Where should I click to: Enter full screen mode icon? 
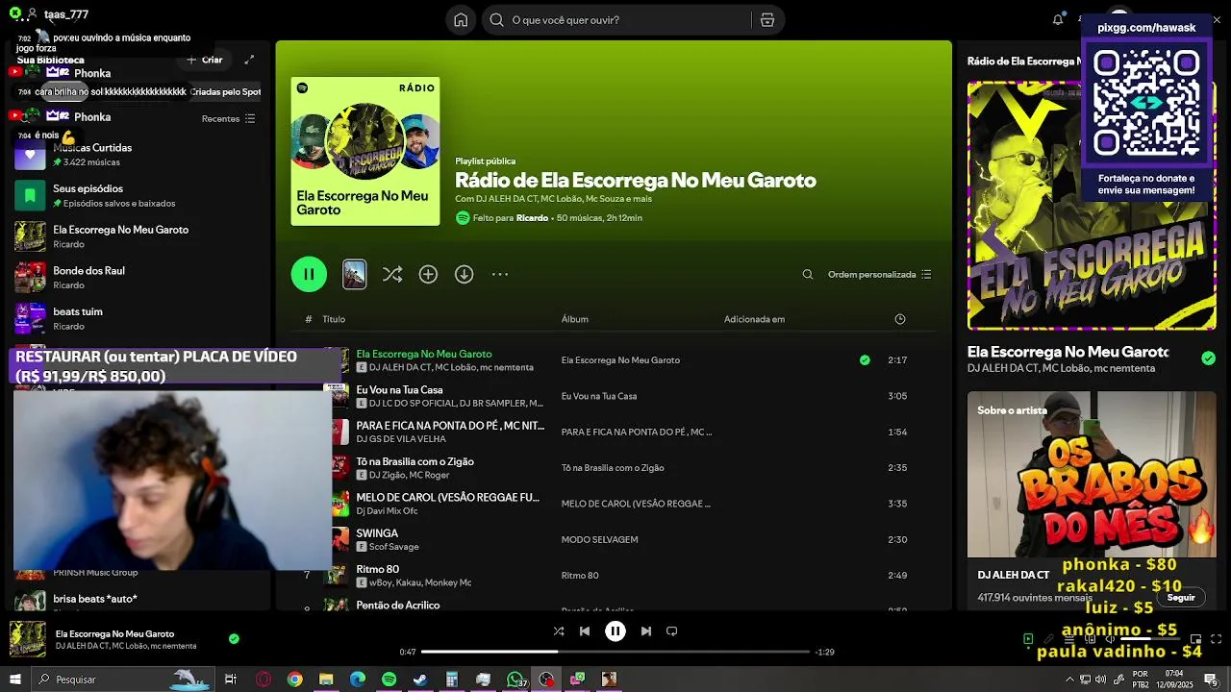pyautogui.click(x=1216, y=639)
